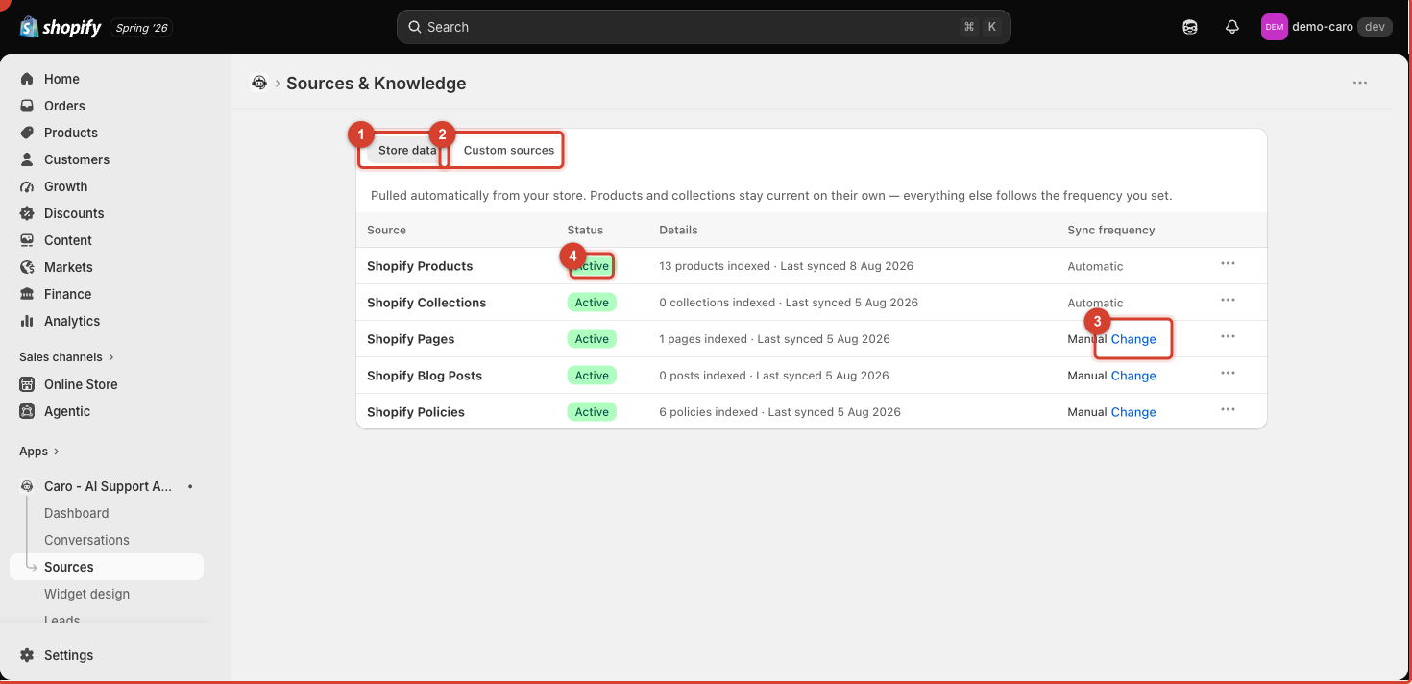Screen dimensions: 1412x684
Task: Click the Content icon
Action: click(x=27, y=240)
